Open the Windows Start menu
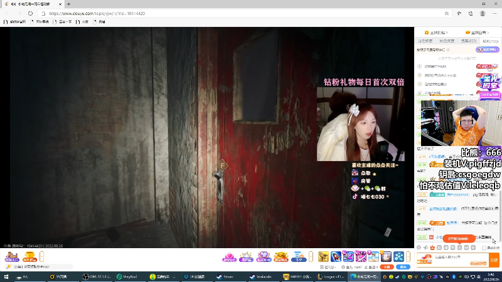 point(6,276)
